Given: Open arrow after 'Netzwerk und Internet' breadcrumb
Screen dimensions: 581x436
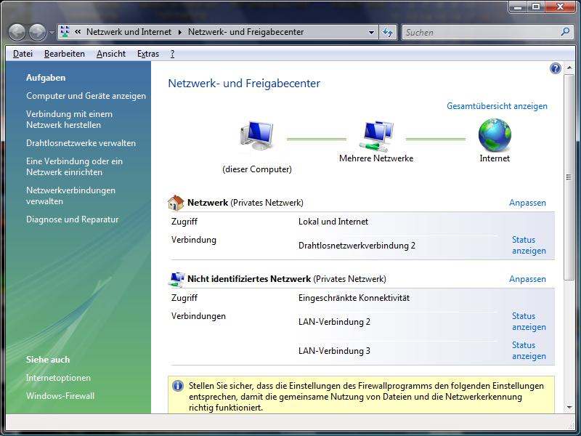Looking at the screenshot, I should tap(180, 32).
